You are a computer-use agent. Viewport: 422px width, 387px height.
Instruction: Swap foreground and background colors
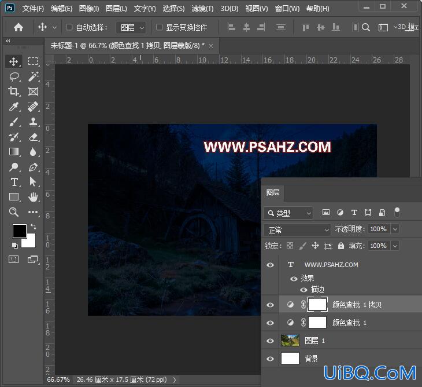point(34,227)
